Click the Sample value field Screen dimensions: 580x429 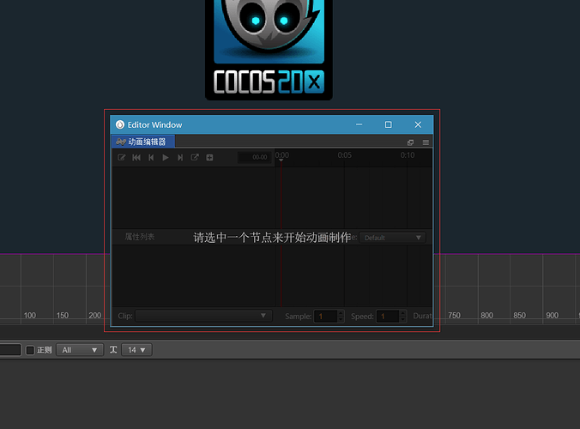pos(325,317)
